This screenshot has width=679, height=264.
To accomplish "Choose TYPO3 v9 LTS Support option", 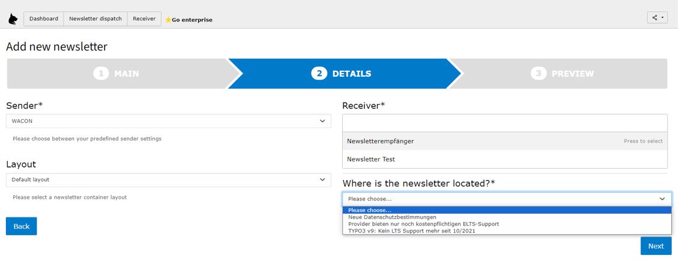I will pos(411,230).
